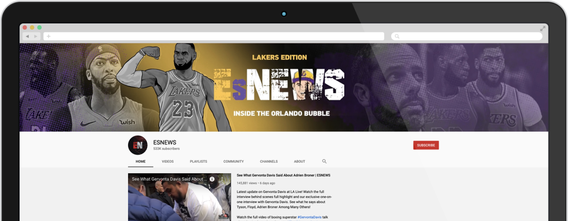Switch to the Videos tab

pos(168,162)
